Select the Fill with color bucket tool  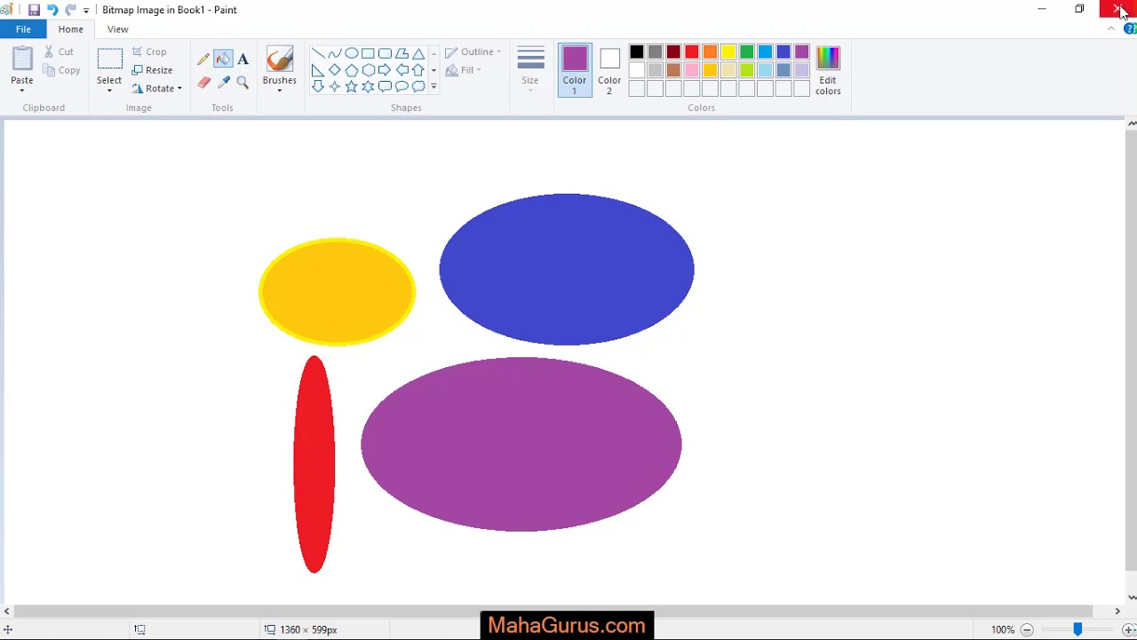[x=223, y=59]
